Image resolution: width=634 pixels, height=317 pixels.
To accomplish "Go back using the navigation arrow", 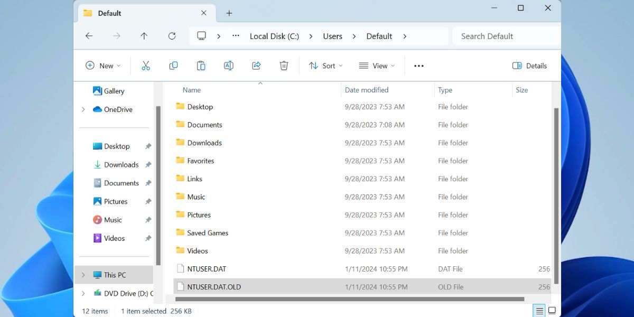I will (x=89, y=36).
